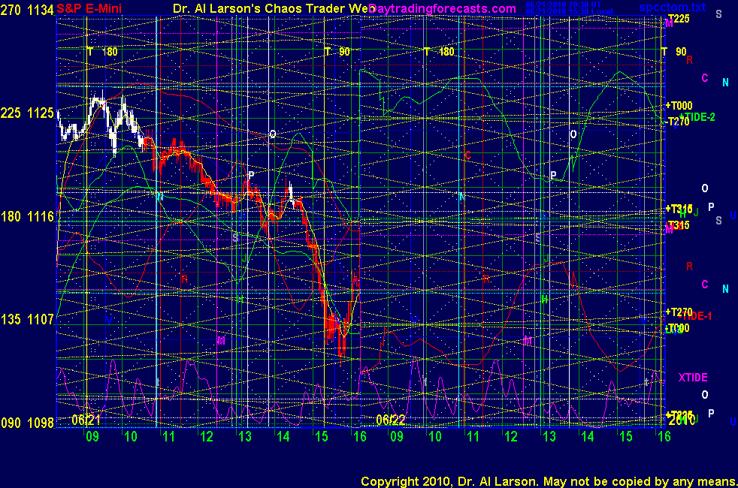Select the 135 1107 price axis label

27,320
